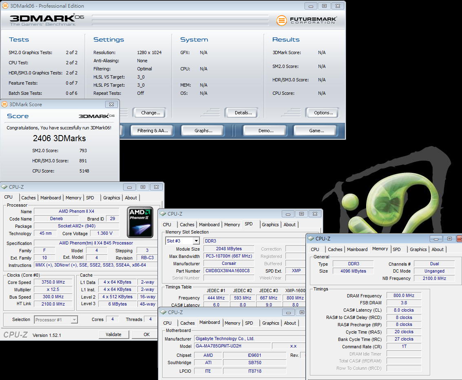
Task: Click title icon of CPU-Z CPU window
Action: point(4,187)
